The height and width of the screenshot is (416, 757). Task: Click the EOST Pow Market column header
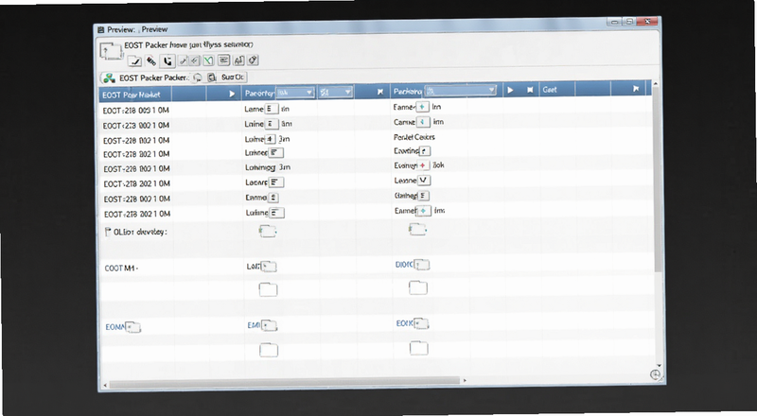[x=132, y=95]
